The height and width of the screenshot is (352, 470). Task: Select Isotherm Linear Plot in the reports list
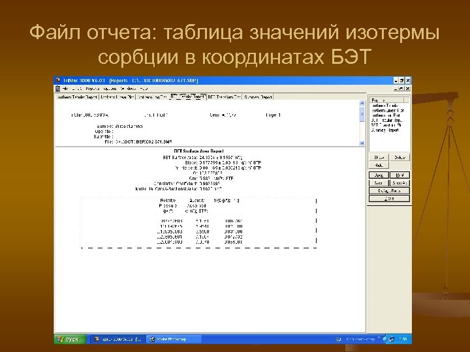click(x=387, y=110)
